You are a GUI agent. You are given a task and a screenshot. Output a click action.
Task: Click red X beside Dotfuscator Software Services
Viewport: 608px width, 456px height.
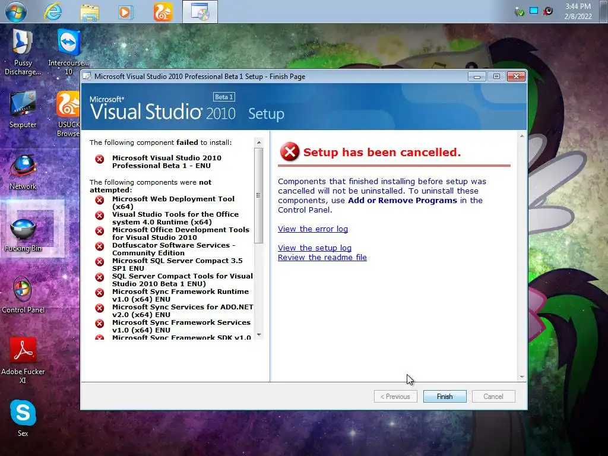coord(100,246)
